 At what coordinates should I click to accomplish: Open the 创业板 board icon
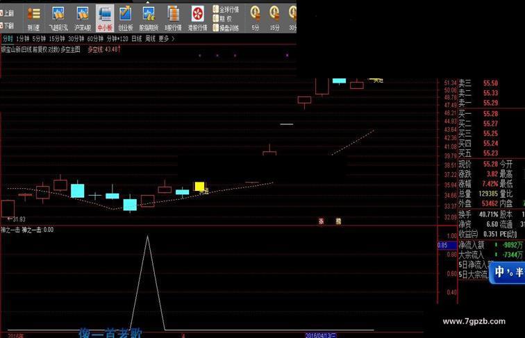(125, 18)
